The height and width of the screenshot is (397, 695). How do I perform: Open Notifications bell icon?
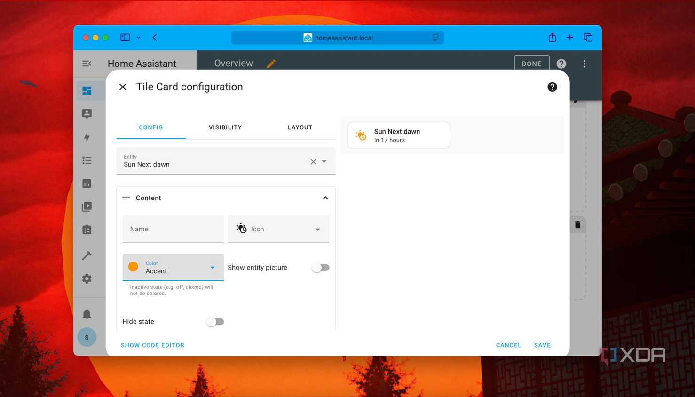coord(87,314)
